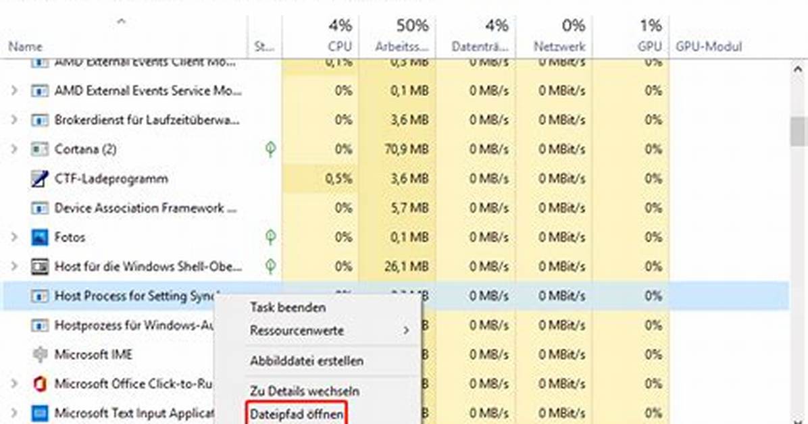Click the Brokerdienst für Laufzeitüberwachung process icon
The image size is (808, 424).
[40, 121]
